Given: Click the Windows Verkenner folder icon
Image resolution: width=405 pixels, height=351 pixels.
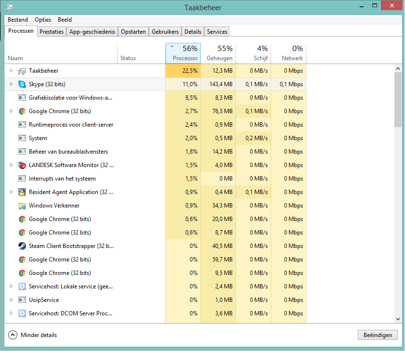Looking at the screenshot, I should coord(22,206).
